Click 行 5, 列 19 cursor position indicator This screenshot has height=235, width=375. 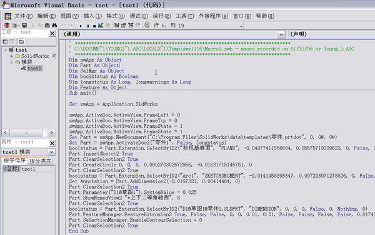click(x=169, y=26)
